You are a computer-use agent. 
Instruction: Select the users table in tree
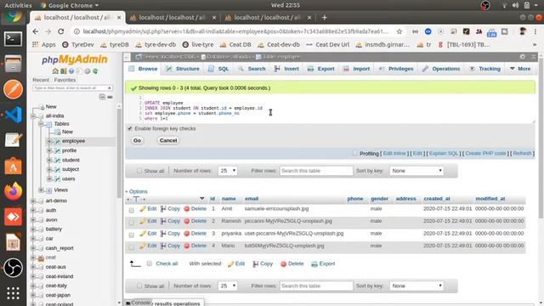[x=68, y=179]
